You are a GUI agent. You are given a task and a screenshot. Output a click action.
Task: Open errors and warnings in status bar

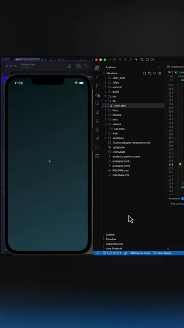(x=112, y=253)
